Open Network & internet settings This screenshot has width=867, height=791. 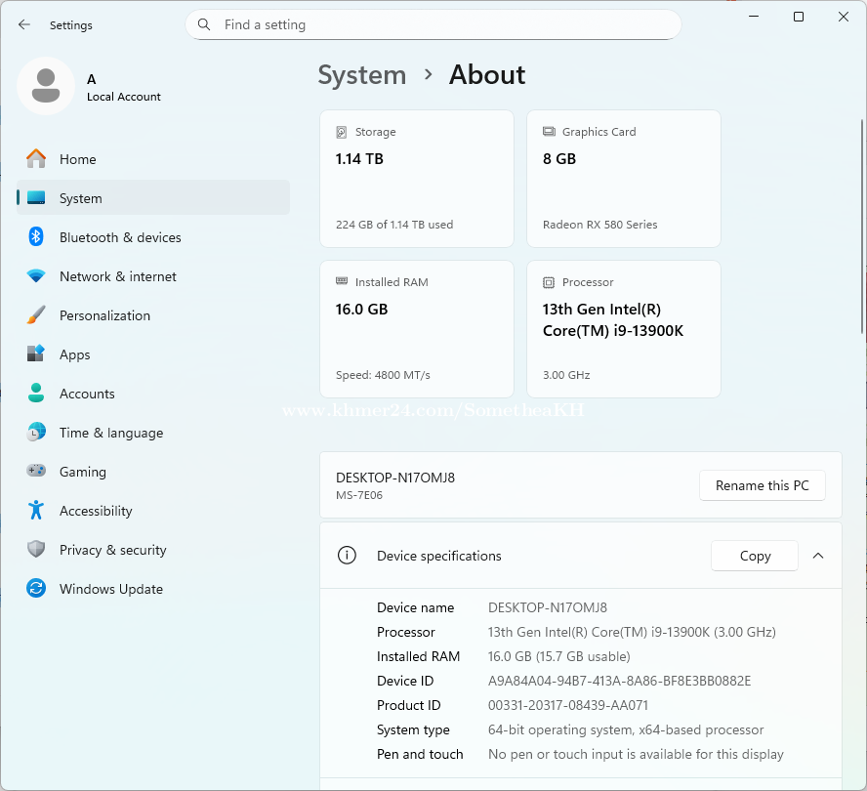[x=117, y=276]
